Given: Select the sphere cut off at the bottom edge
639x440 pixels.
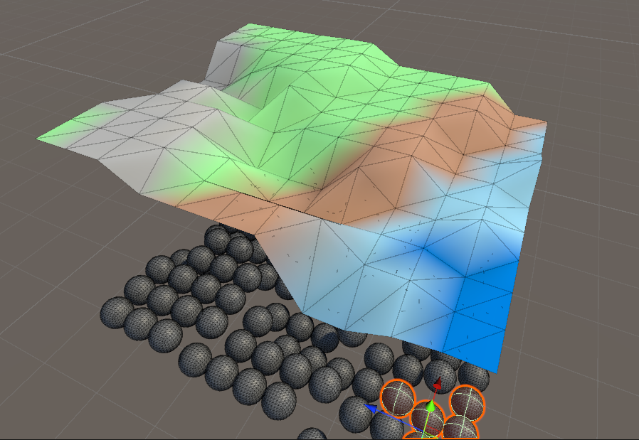Looking at the screenshot, I should tap(312, 434).
